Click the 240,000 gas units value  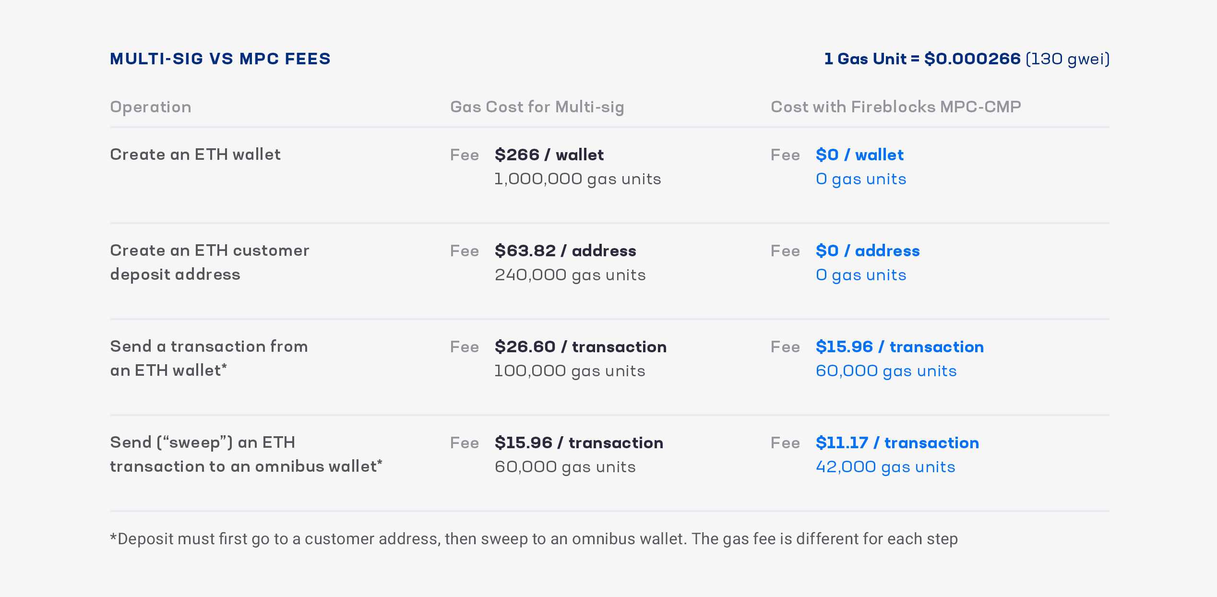click(570, 275)
